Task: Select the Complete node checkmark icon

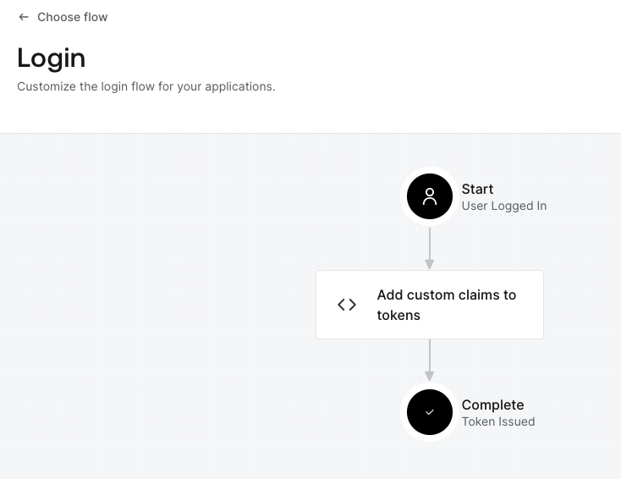Action: [430, 412]
